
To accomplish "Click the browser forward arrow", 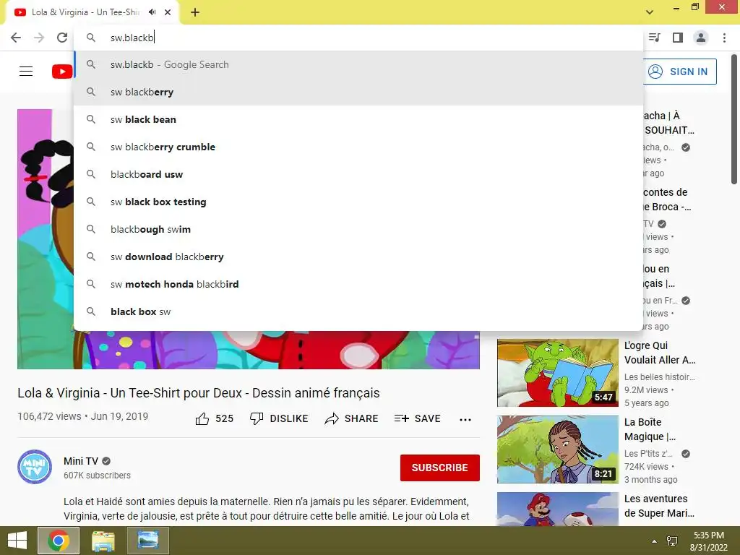I will (39, 38).
